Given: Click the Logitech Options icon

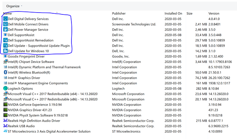Looking at the screenshot, I should pyautogui.click(x=5, y=88).
